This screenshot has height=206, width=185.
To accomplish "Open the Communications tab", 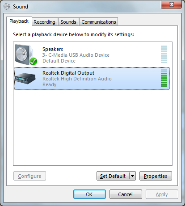I will pos(99,22).
